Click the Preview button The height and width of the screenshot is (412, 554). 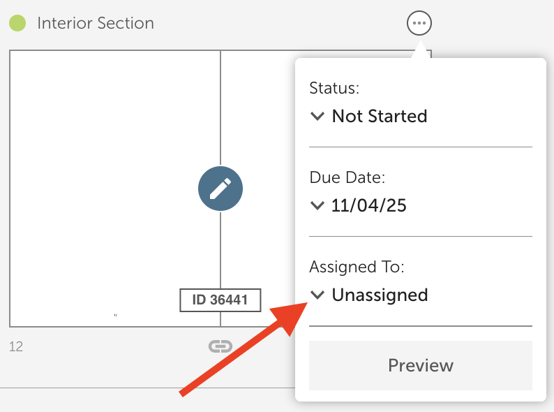[x=421, y=365]
